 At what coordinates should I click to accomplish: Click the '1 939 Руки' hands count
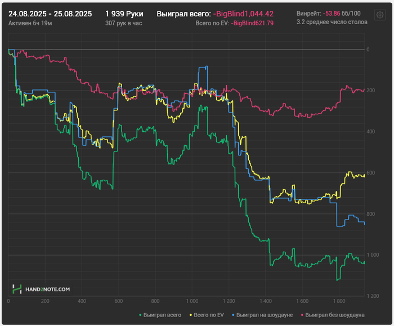click(x=124, y=14)
